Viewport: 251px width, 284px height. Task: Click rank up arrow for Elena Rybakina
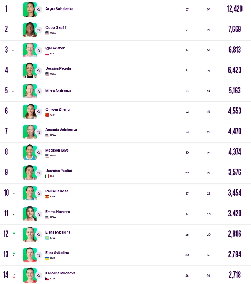(14, 233)
